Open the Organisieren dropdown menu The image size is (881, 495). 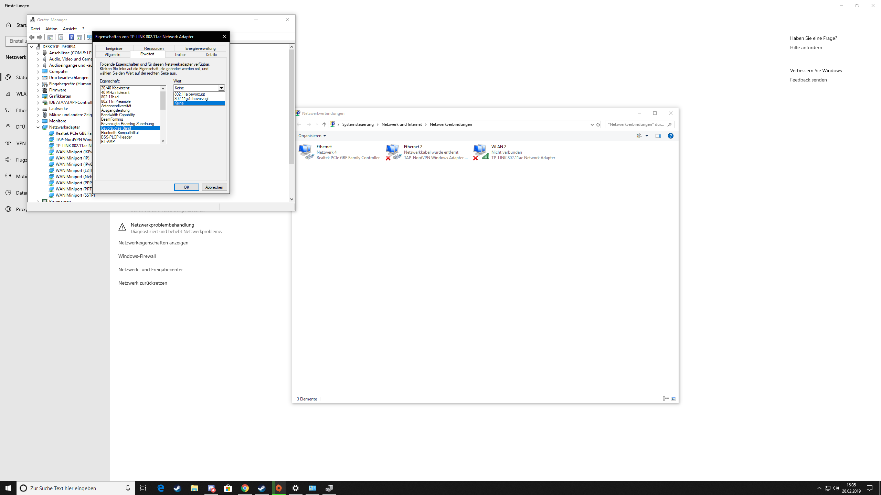(x=312, y=136)
